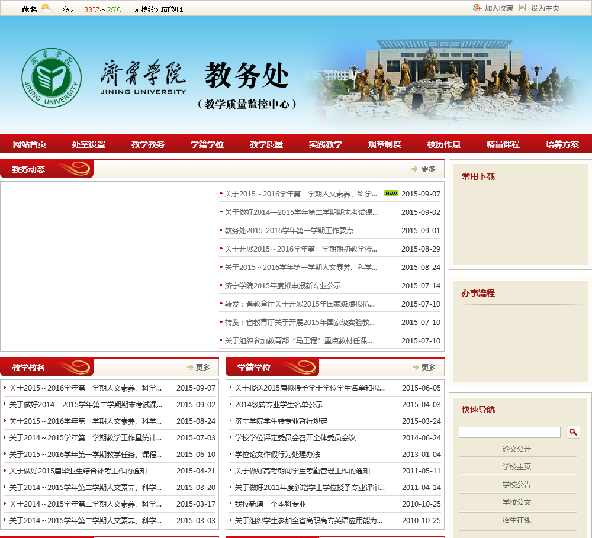This screenshot has height=538, width=592.
Task: Click the green NEW badge icon
Action: coord(391,194)
